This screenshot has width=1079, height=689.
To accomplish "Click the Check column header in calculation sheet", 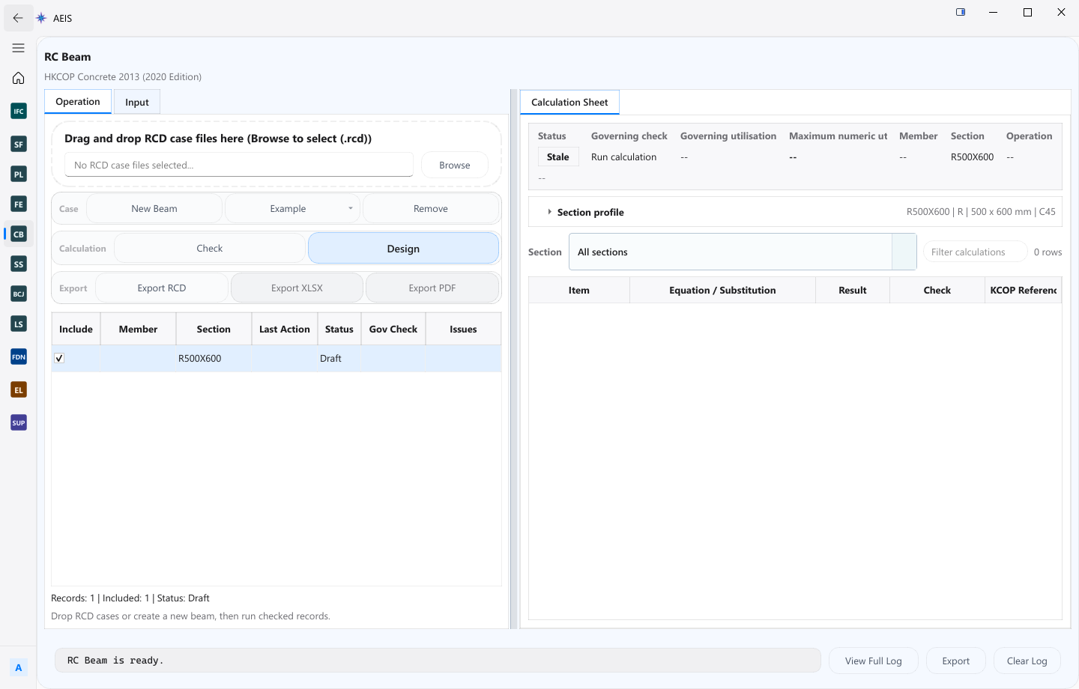I will coord(937,290).
